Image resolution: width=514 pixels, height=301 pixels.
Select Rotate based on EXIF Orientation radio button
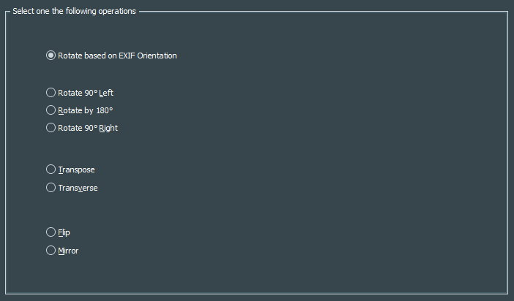(x=51, y=56)
